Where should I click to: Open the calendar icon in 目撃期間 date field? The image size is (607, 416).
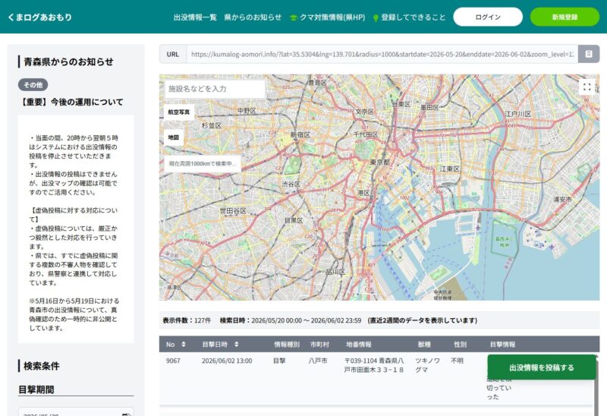tap(126, 414)
